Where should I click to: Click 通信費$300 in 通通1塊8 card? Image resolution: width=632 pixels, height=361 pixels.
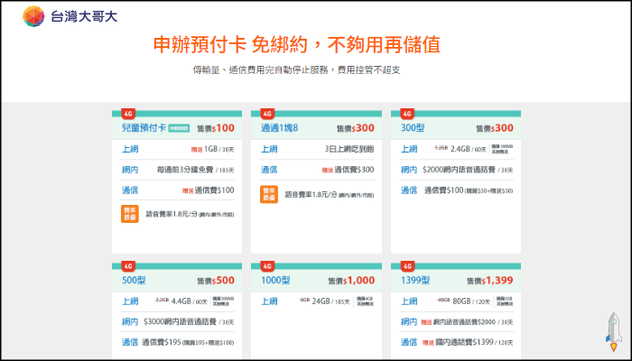point(348,170)
